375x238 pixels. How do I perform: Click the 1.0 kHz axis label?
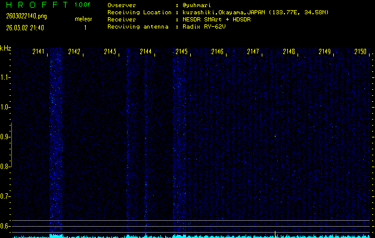4,107
